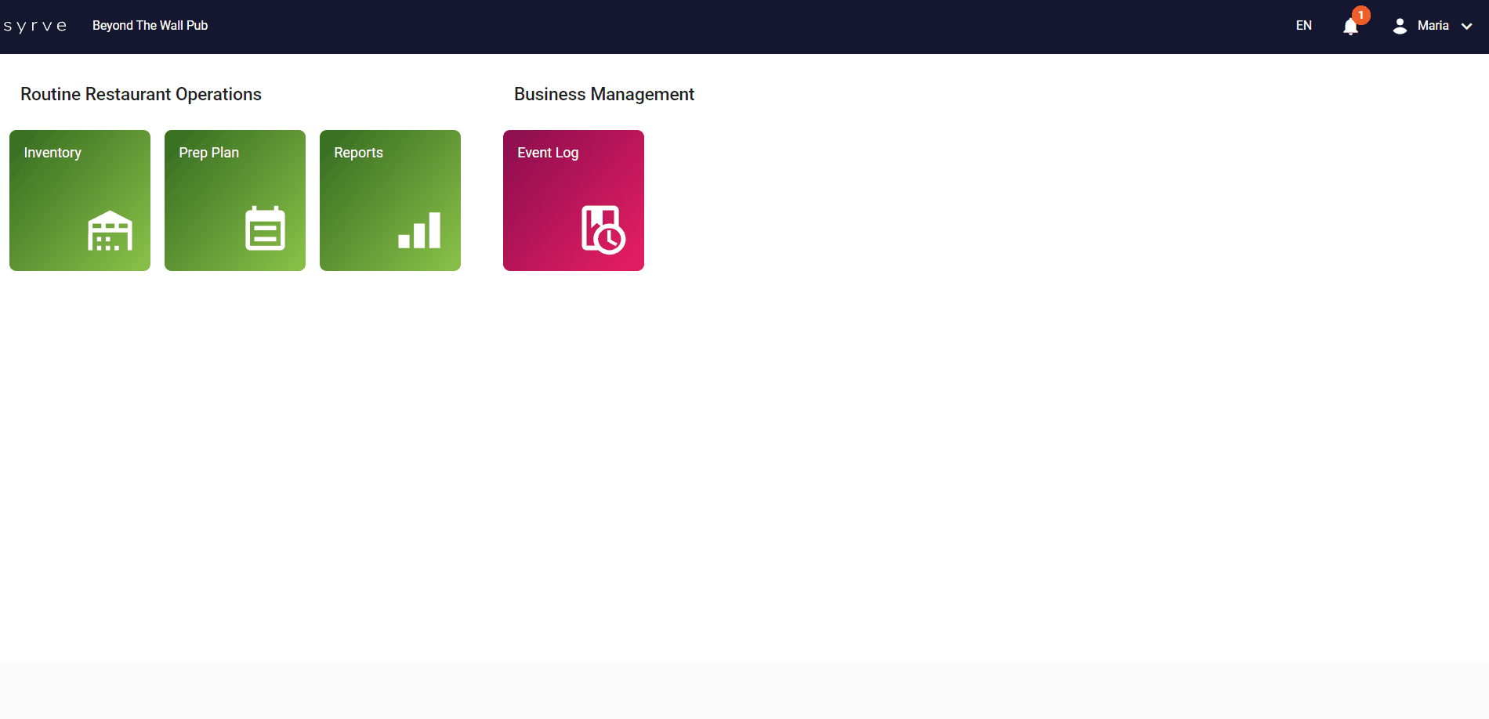
Task: Open the Maria account menu name
Action: 1433,26
